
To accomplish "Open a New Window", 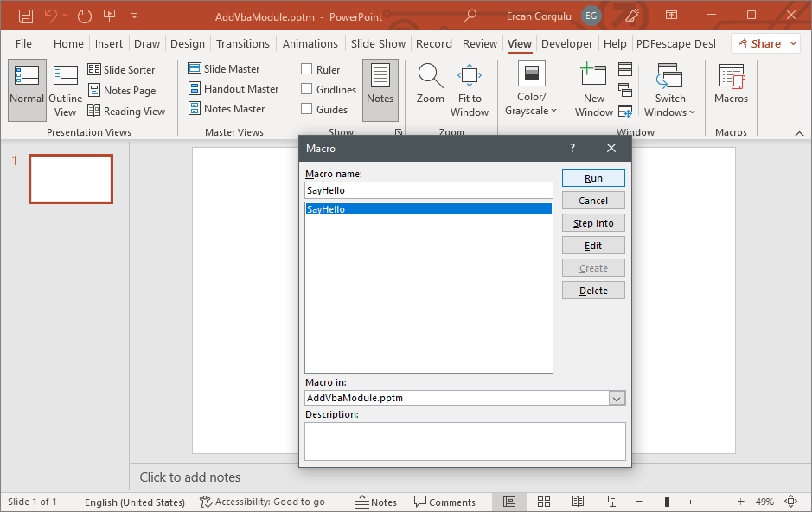I will coord(594,86).
